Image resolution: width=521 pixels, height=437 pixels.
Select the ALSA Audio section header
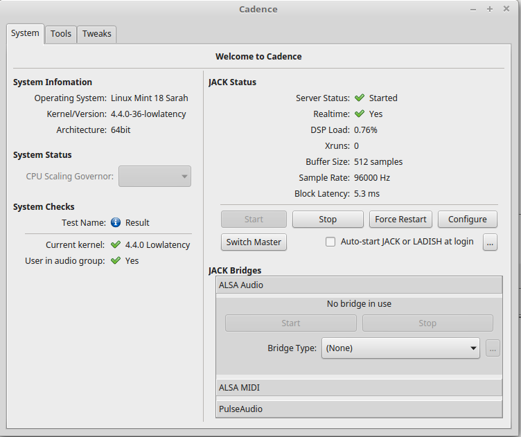point(359,285)
